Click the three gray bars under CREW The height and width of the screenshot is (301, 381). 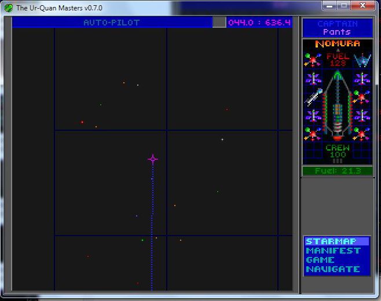tap(338, 161)
